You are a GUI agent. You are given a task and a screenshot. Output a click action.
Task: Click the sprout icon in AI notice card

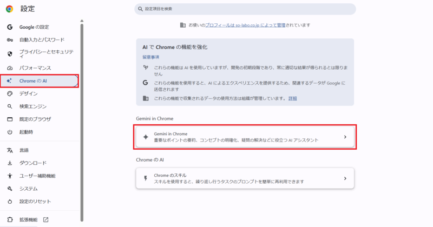click(146, 68)
